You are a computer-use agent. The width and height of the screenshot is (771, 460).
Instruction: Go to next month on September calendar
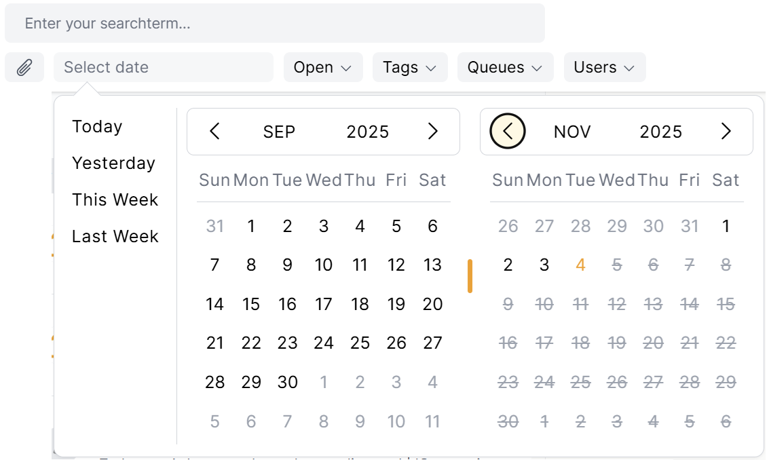[432, 132]
